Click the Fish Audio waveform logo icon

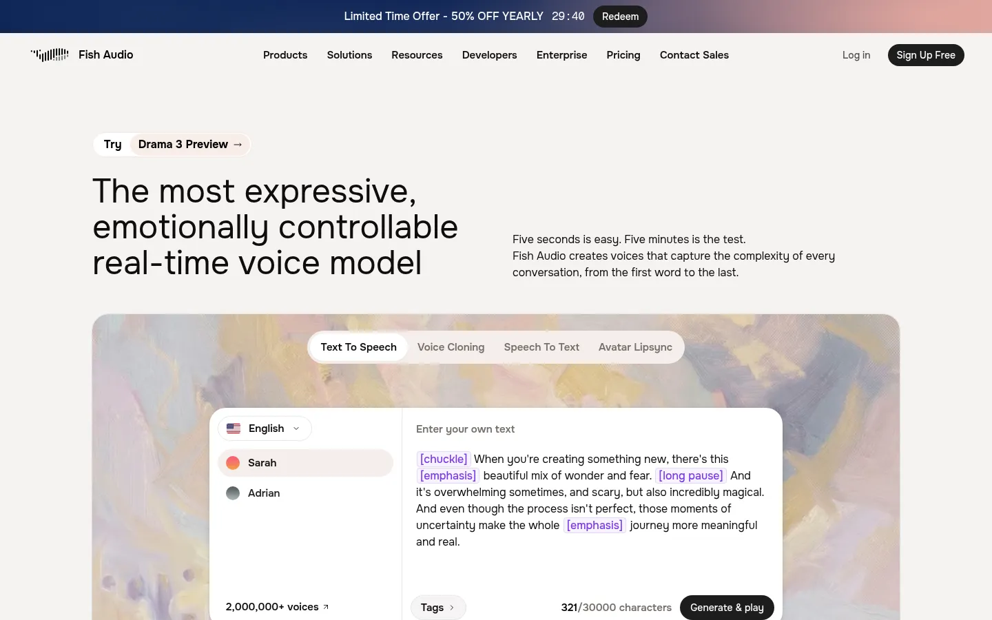tap(50, 54)
